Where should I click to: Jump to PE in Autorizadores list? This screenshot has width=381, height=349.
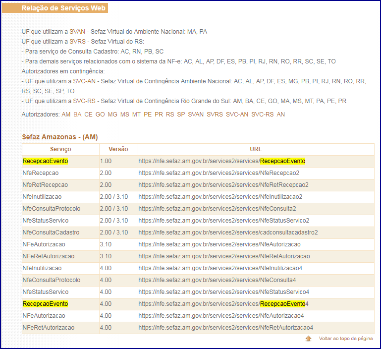pyautogui.click(x=148, y=115)
